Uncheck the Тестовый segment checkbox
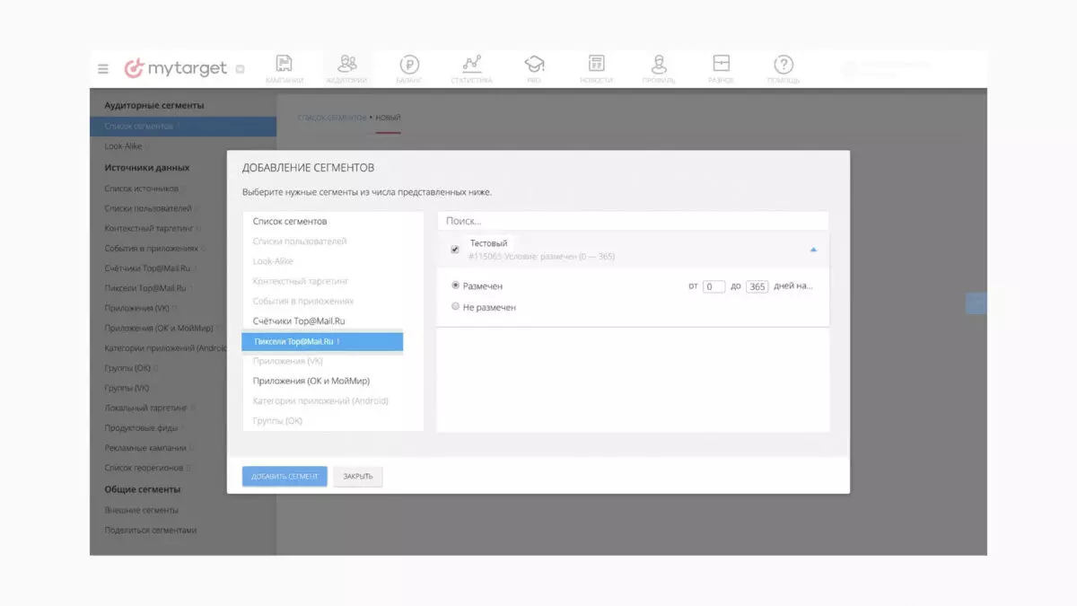1077x606 pixels. coord(455,250)
